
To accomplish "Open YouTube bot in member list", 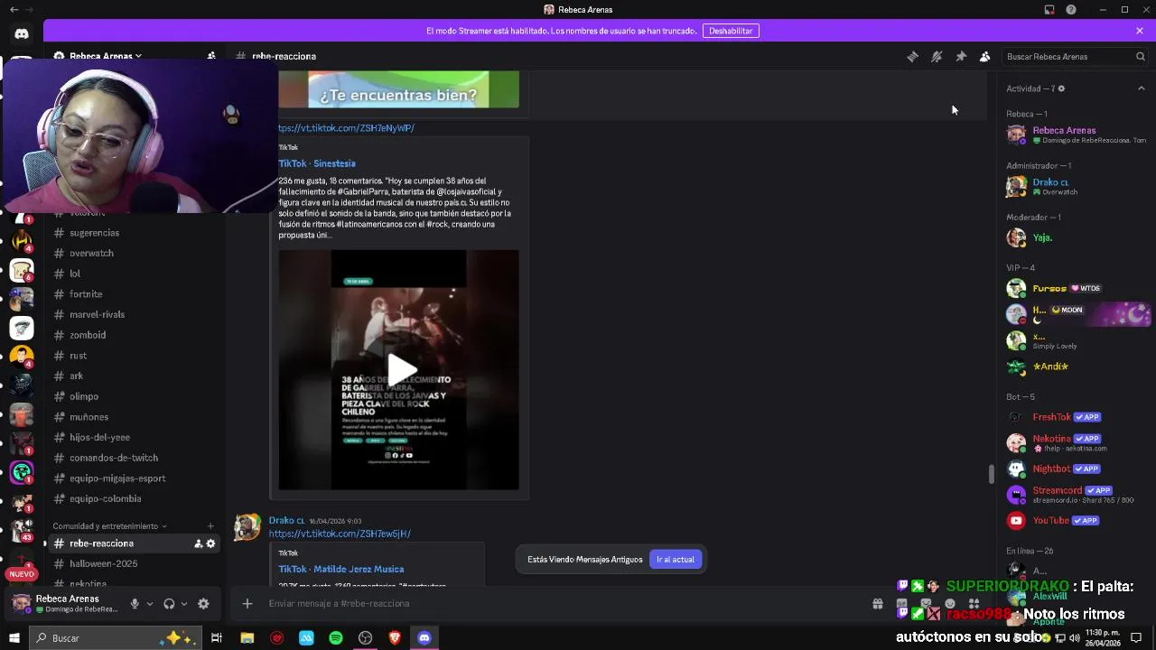I will (1077, 521).
